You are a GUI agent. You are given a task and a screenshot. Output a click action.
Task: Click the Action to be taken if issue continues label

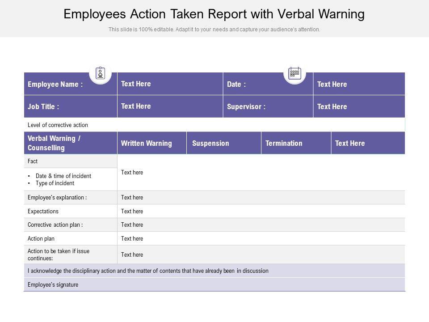point(59,255)
